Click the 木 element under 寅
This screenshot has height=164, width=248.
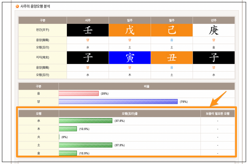coord(130,75)
